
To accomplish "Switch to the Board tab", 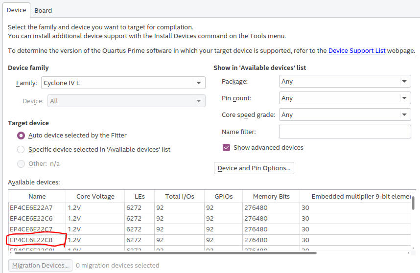I will (x=43, y=10).
